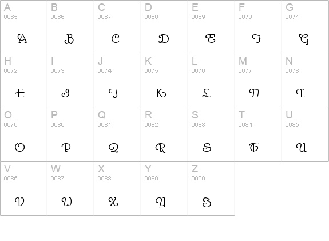Select glyph cell D labeled 0068
The image size is (329, 241).
[x=165, y=27]
